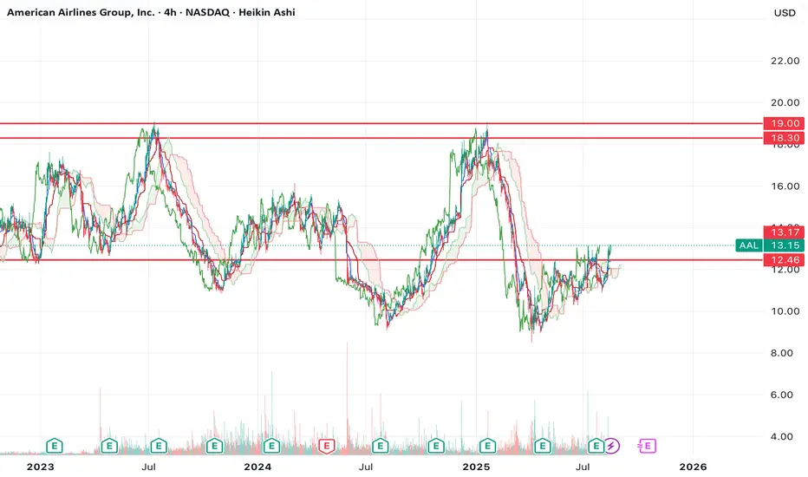Viewport: 808px width, 477px height.
Task: Click the American Airlines Group chart title
Action: click(x=81, y=12)
